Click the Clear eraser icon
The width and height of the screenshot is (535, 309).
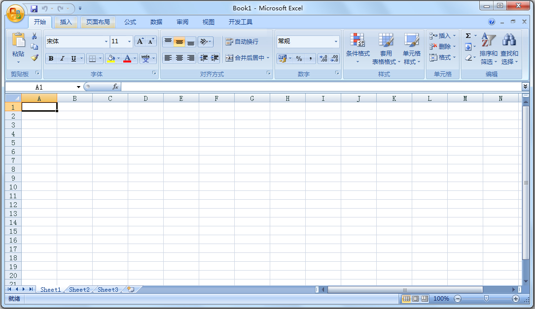(468, 58)
